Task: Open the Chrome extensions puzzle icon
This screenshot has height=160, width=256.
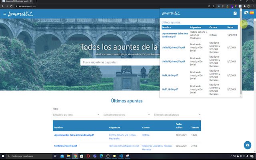Action: coord(244,6)
